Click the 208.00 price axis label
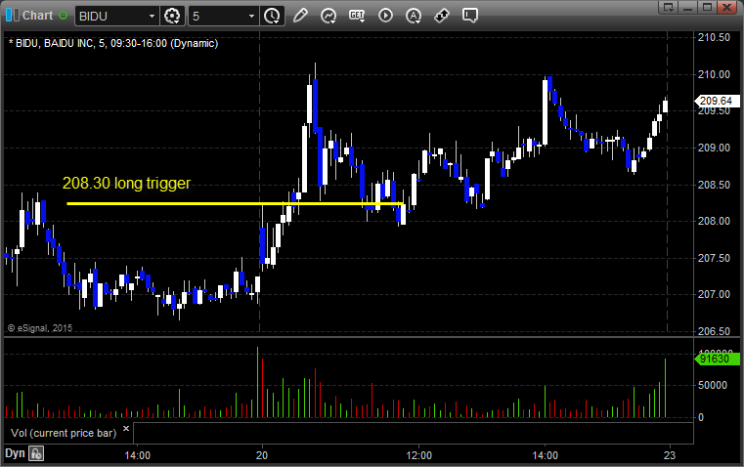Screen dimensions: 744x467 pos(714,221)
